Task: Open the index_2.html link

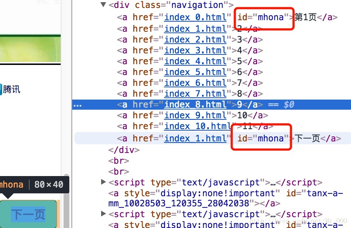Action: [195, 40]
